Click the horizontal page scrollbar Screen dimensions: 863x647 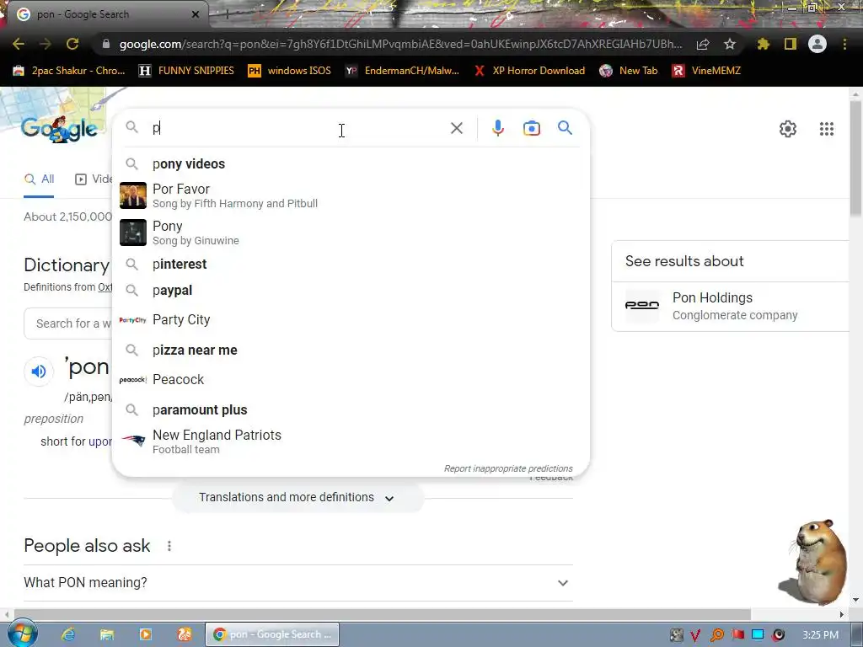[383, 614]
